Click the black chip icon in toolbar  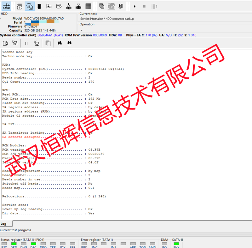(x=39, y=6)
